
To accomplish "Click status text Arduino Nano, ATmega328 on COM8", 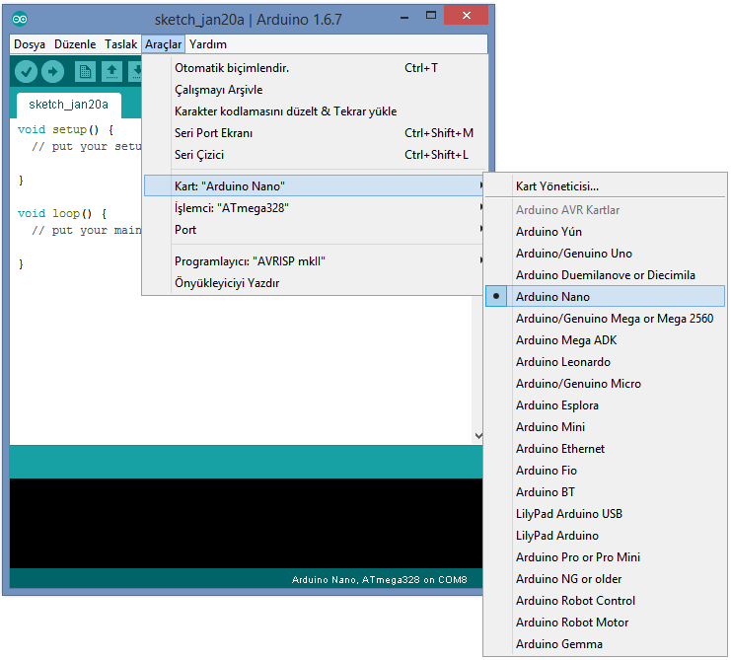I will tap(379, 580).
